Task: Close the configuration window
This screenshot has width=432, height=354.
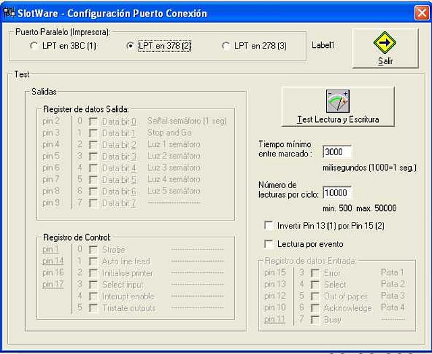Action: tap(421, 13)
